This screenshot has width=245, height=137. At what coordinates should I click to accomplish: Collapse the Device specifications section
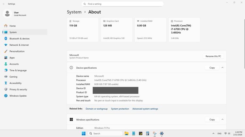coord(222,68)
